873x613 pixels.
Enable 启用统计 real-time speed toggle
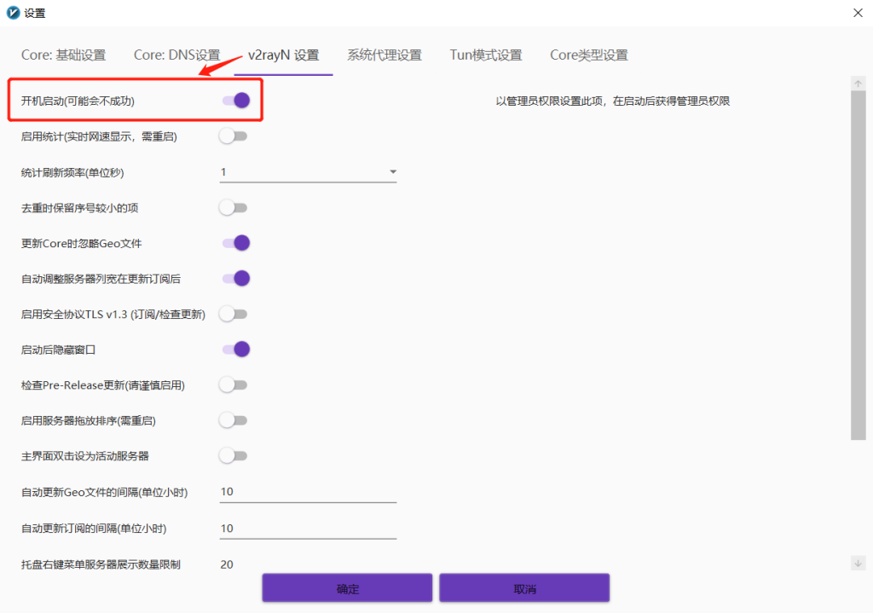tap(234, 136)
